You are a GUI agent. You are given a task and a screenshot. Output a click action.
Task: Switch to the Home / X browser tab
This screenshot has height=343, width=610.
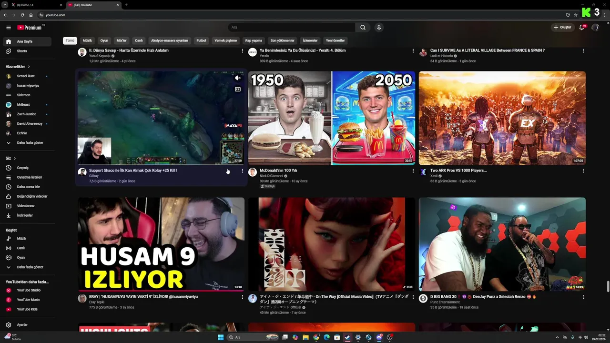(36, 5)
